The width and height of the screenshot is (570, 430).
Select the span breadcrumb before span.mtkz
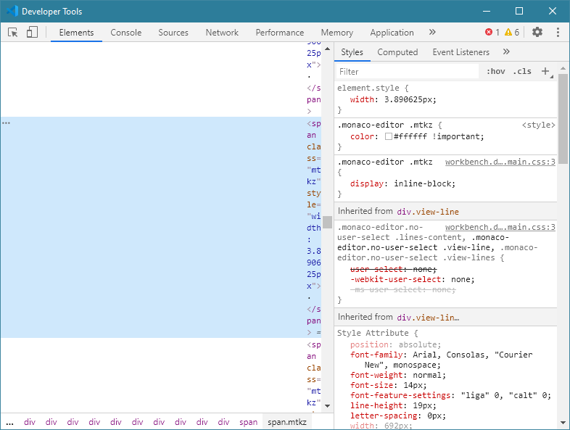[x=248, y=422]
